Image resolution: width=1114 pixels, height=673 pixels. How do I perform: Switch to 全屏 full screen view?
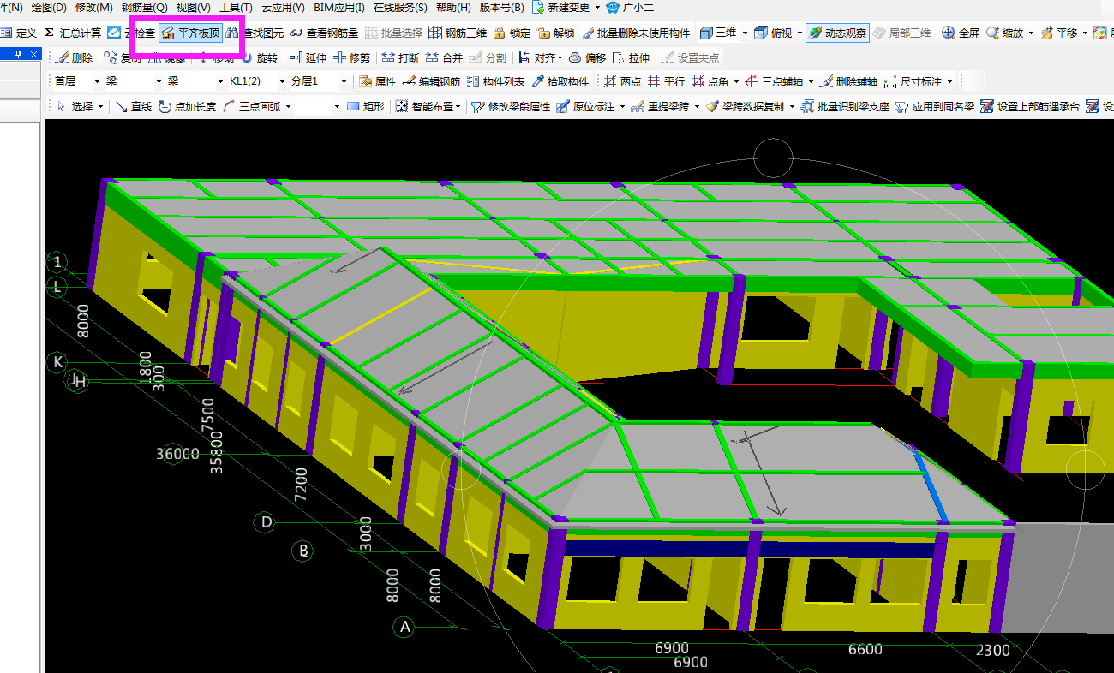pos(961,33)
